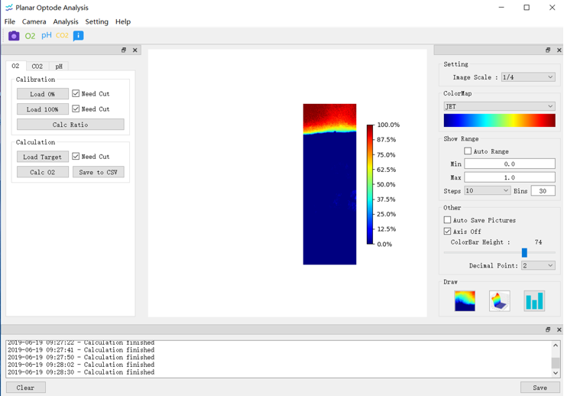This screenshot has height=396, width=564.
Task: Click the blue info toolbar icon
Action: click(x=79, y=36)
